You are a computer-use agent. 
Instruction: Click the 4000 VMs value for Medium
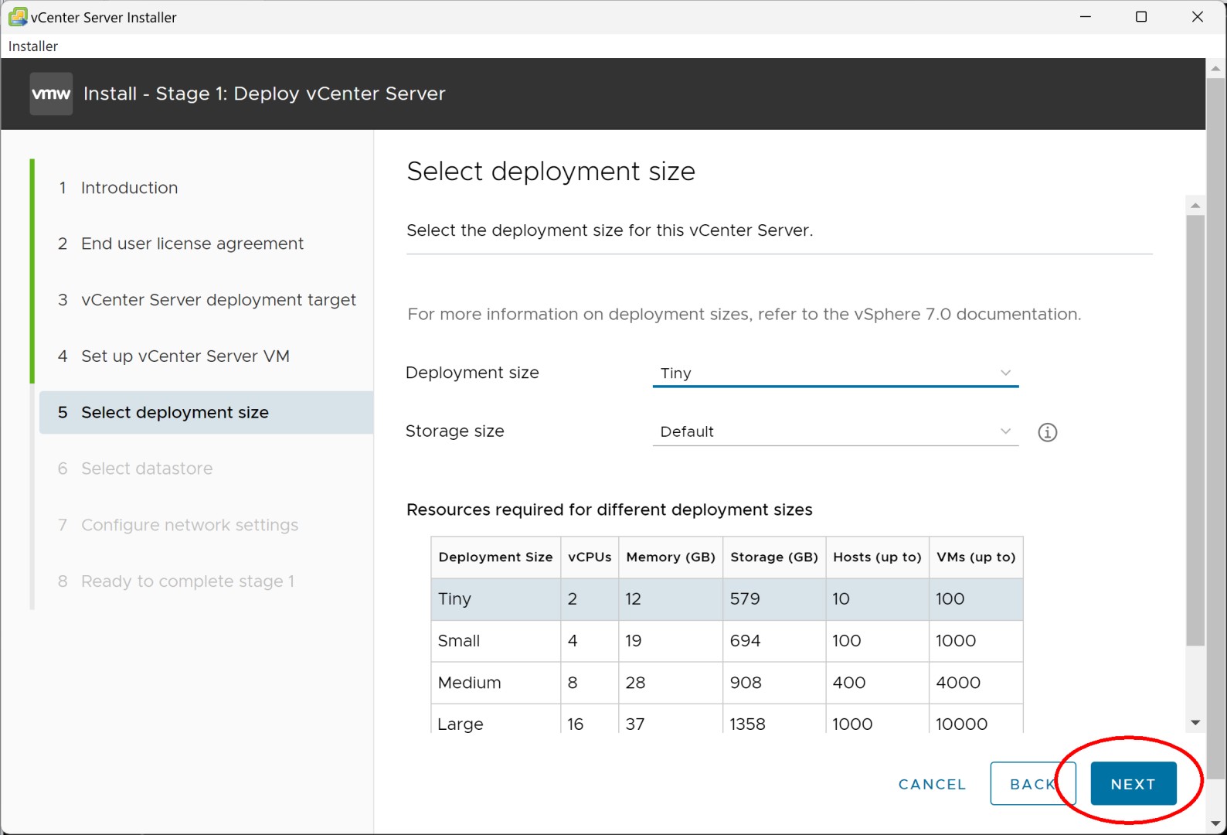(x=958, y=683)
